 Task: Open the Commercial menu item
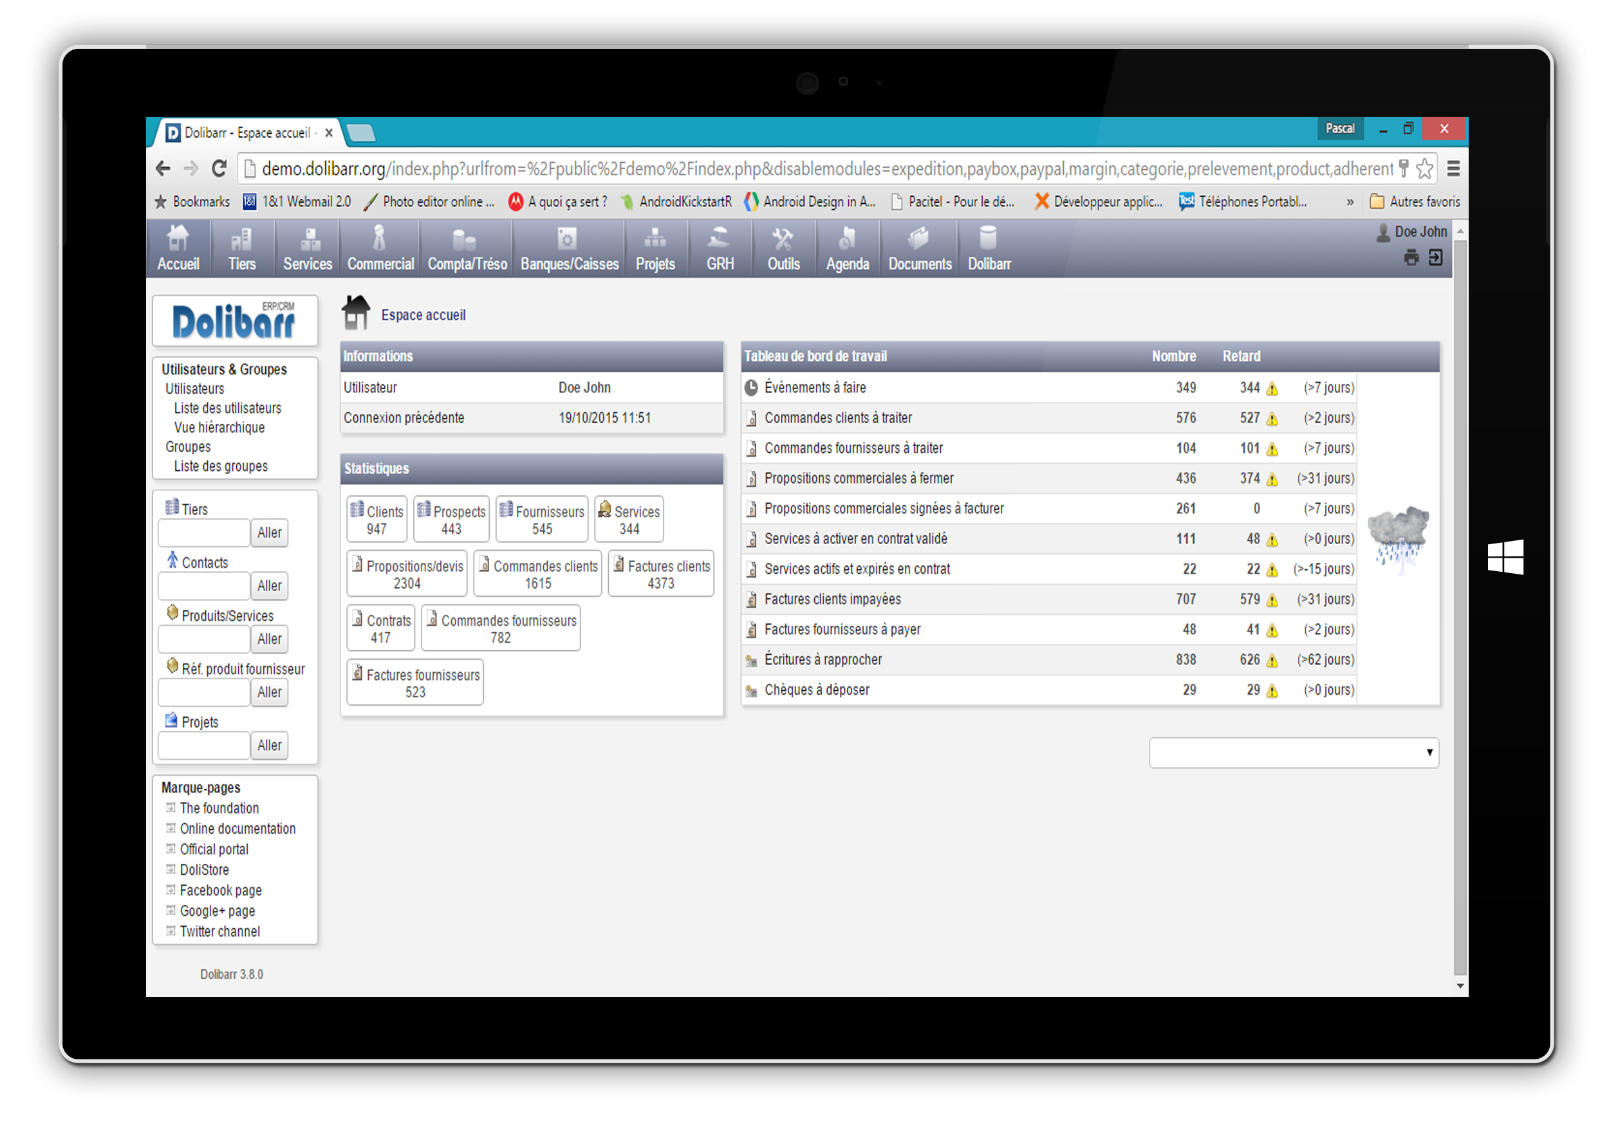tap(380, 263)
